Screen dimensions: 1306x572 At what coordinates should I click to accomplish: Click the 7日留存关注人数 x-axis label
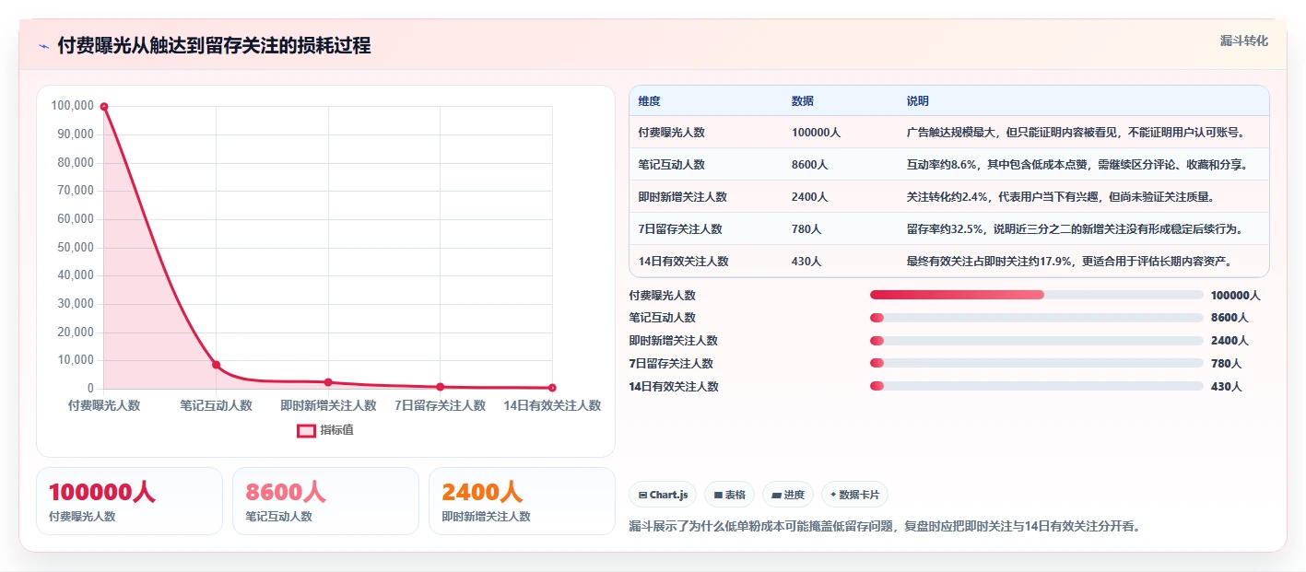point(440,405)
